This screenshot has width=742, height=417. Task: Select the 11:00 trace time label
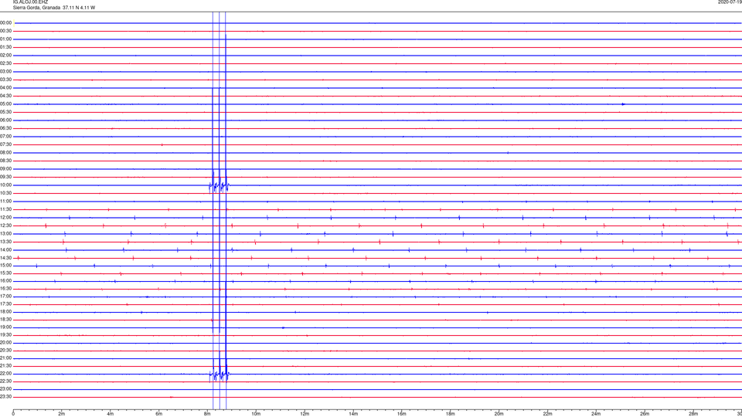click(x=5, y=201)
